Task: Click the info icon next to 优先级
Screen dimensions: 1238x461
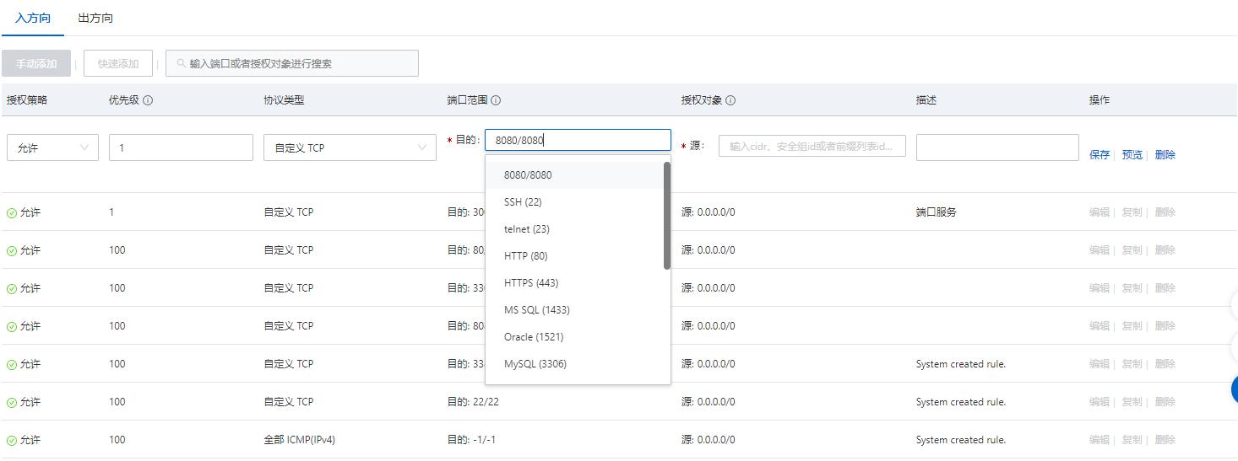Action: pos(148,100)
